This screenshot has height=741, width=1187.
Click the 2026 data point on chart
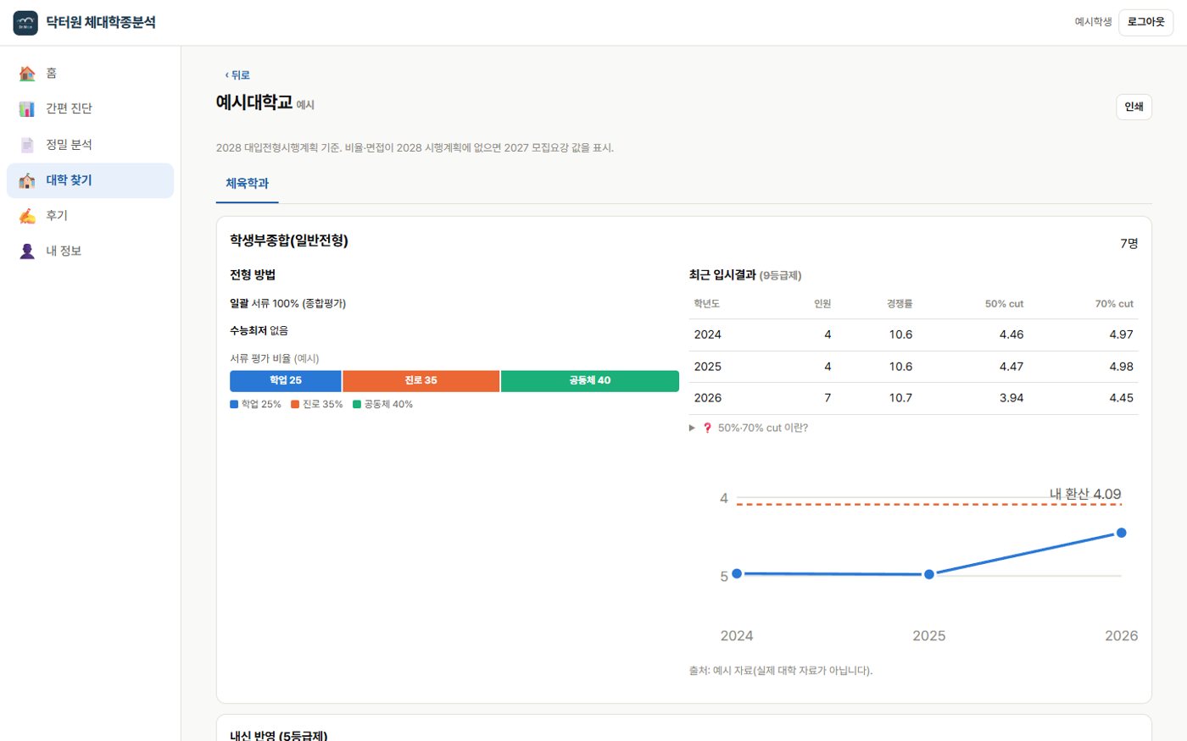pyautogui.click(x=1121, y=533)
